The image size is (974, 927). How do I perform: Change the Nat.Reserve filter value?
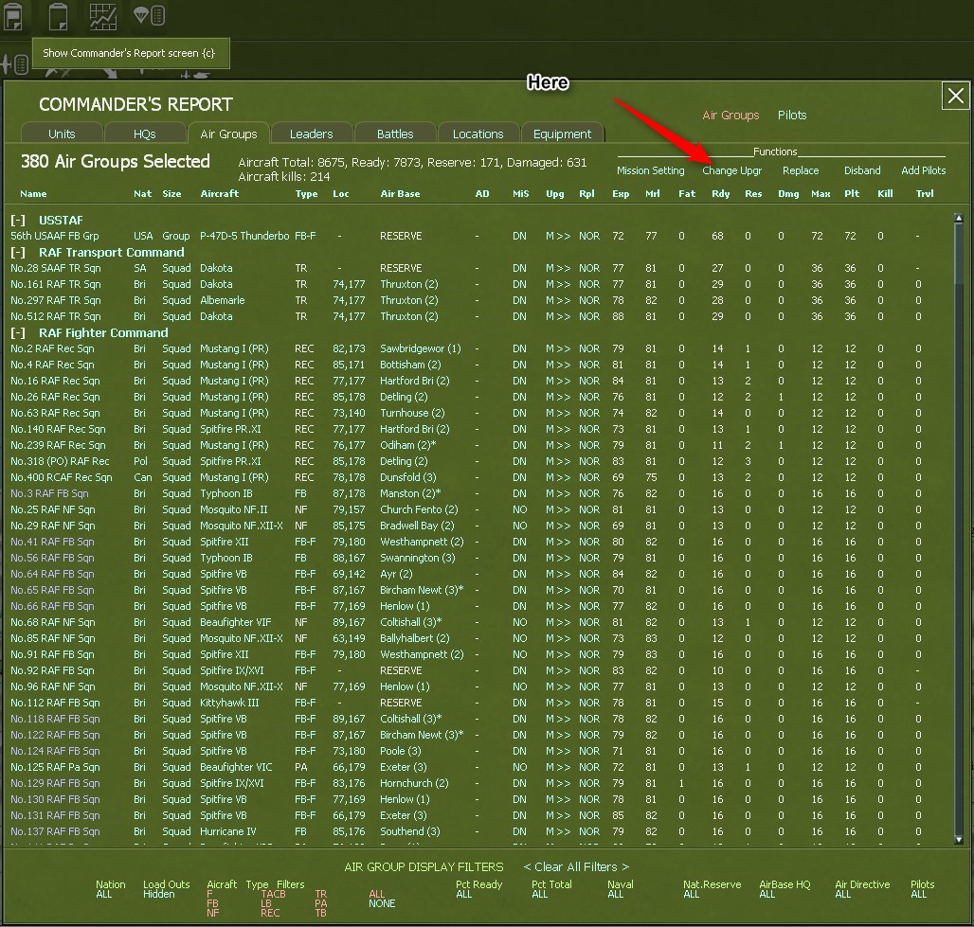click(x=692, y=894)
